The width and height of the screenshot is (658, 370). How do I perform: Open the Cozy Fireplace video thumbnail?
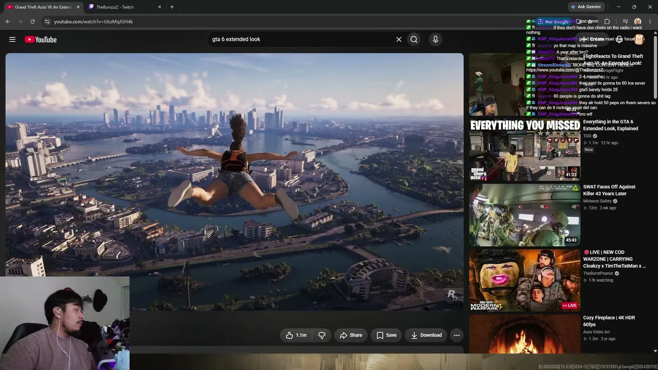click(x=525, y=335)
